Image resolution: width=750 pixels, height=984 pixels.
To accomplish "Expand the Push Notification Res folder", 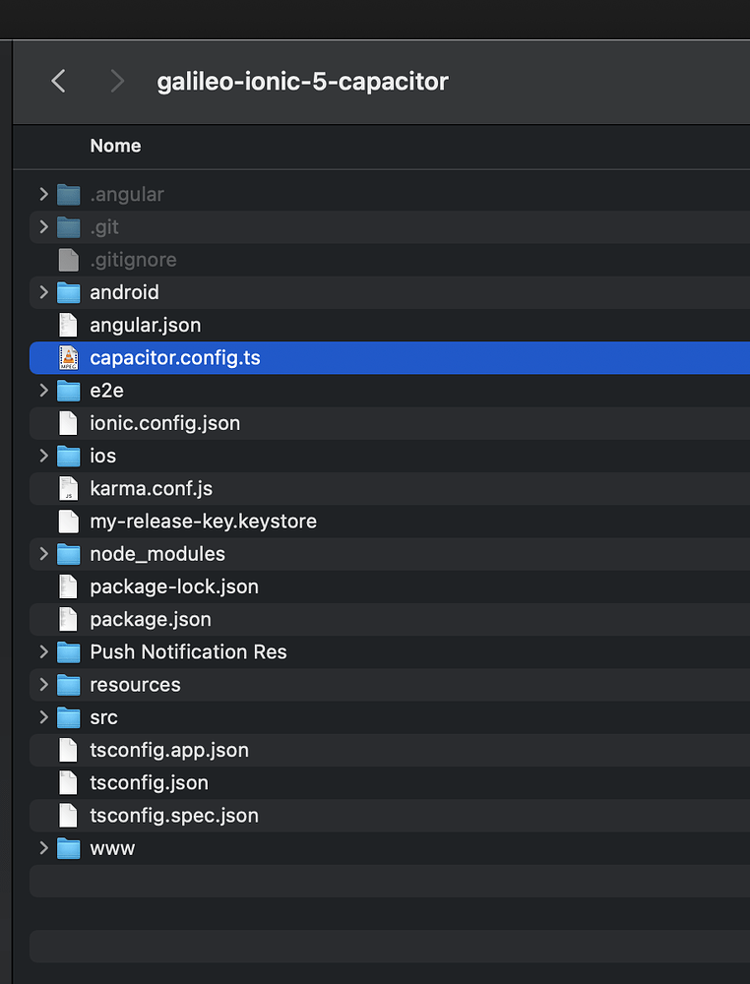I will (x=43, y=651).
